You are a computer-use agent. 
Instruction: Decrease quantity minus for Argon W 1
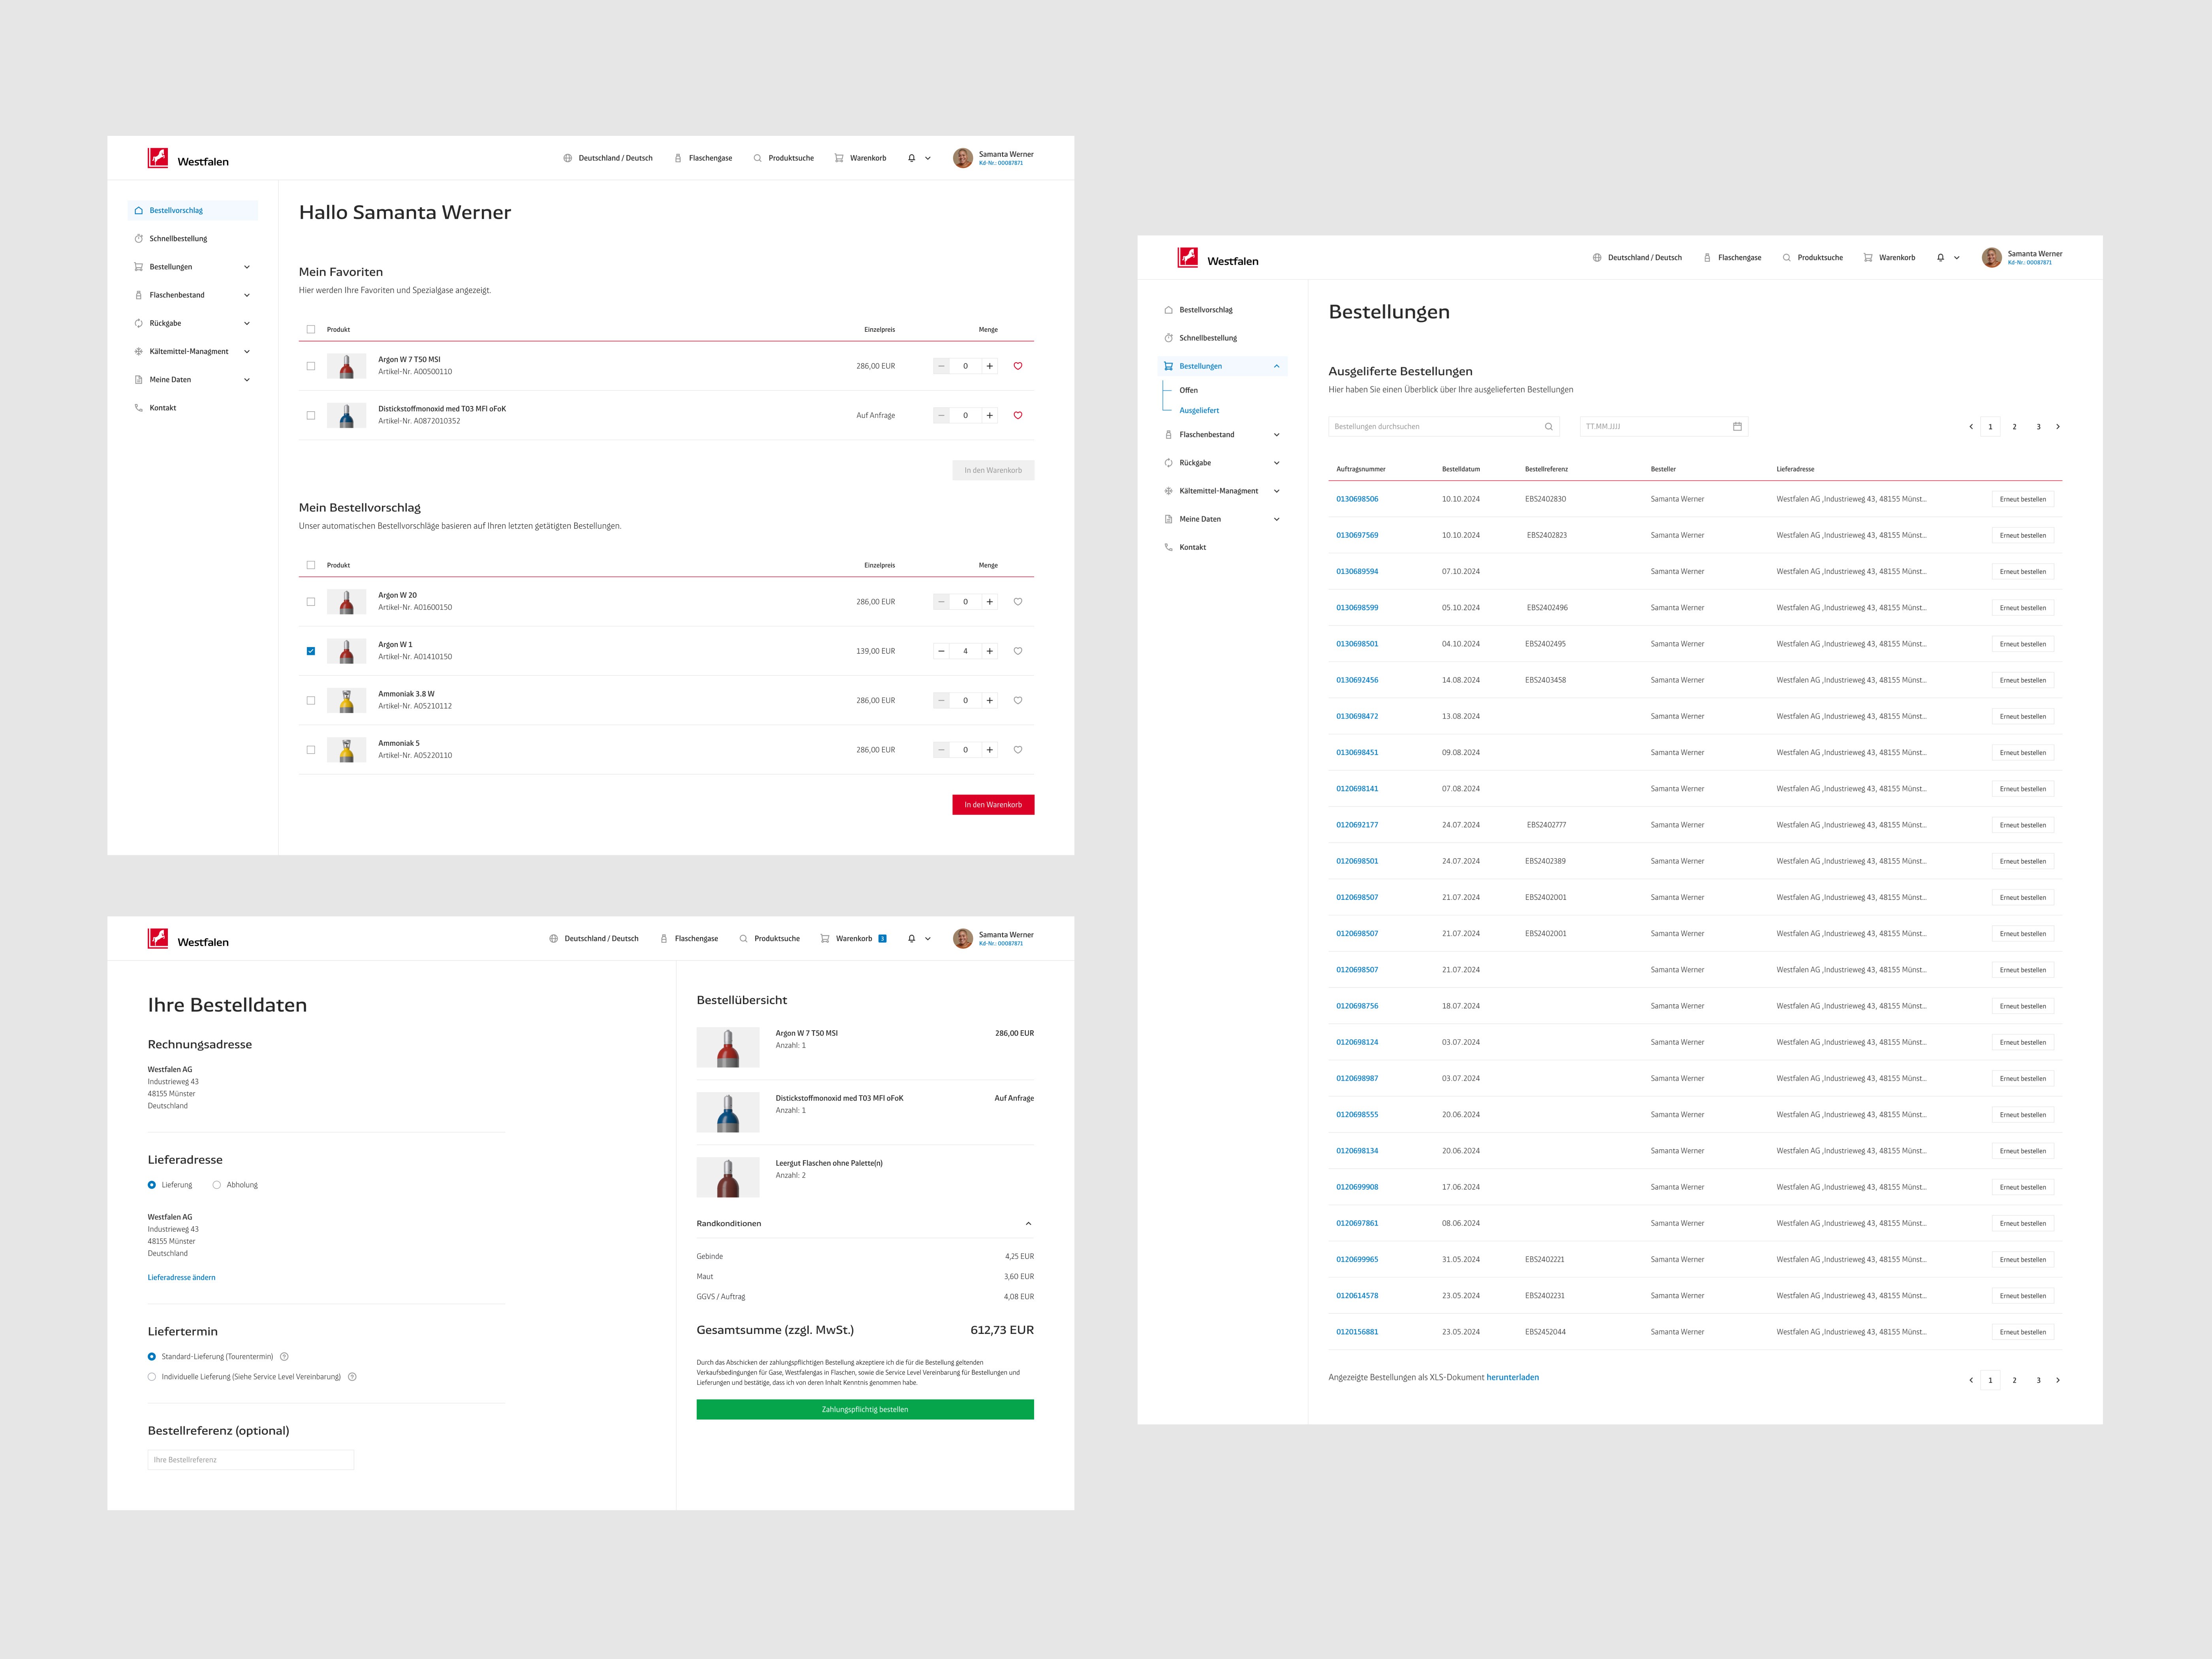(x=941, y=651)
